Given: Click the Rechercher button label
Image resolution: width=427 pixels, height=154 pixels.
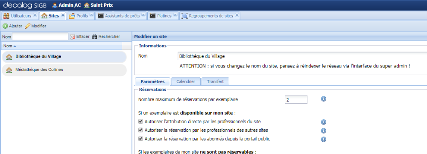Looking at the screenshot, I should [109, 36].
